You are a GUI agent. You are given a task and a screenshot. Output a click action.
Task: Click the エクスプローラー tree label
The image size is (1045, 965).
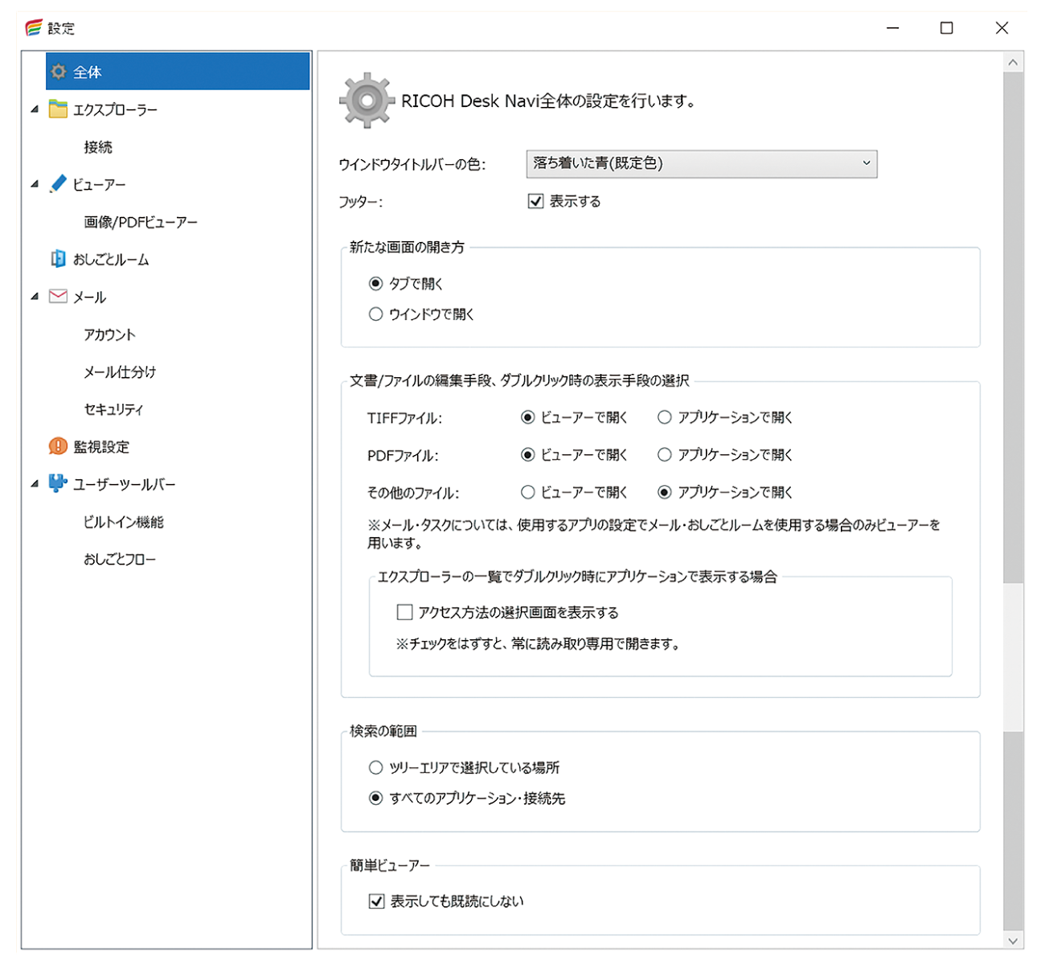[x=115, y=109]
